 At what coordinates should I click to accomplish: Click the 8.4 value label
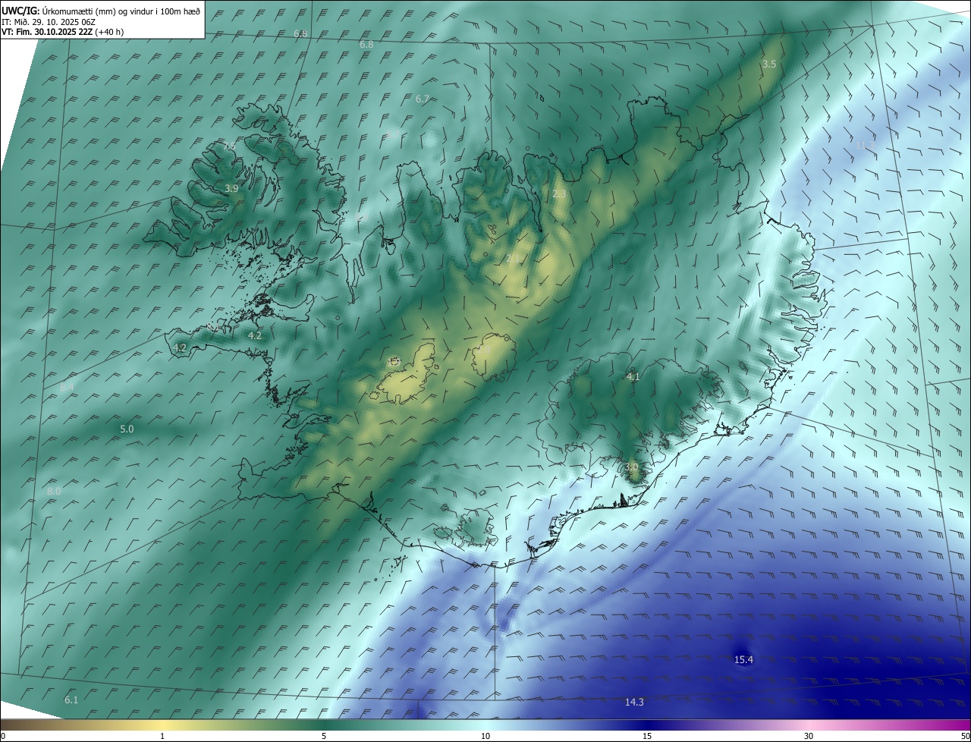click(x=67, y=388)
